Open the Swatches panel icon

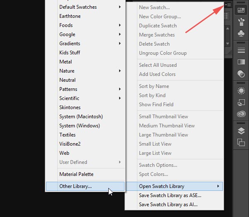click(x=241, y=10)
